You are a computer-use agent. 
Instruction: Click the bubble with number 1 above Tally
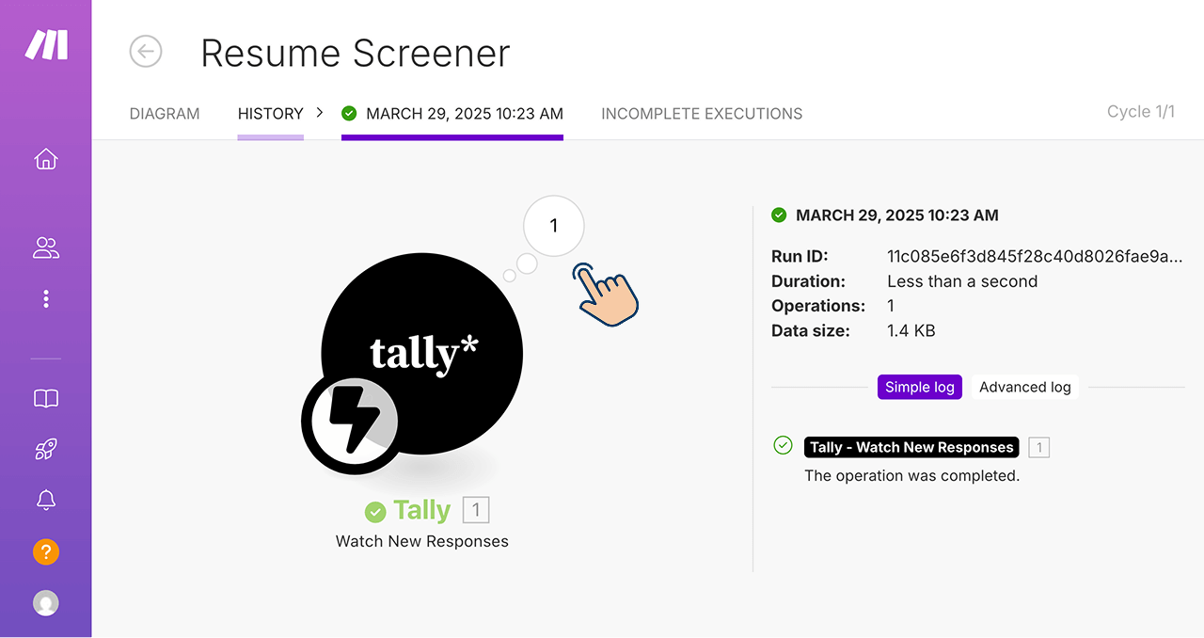click(554, 226)
